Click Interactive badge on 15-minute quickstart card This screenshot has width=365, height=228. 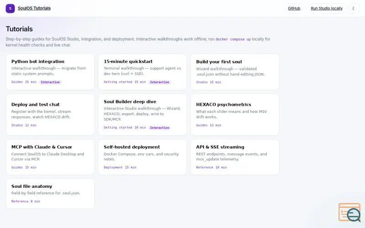(159, 82)
